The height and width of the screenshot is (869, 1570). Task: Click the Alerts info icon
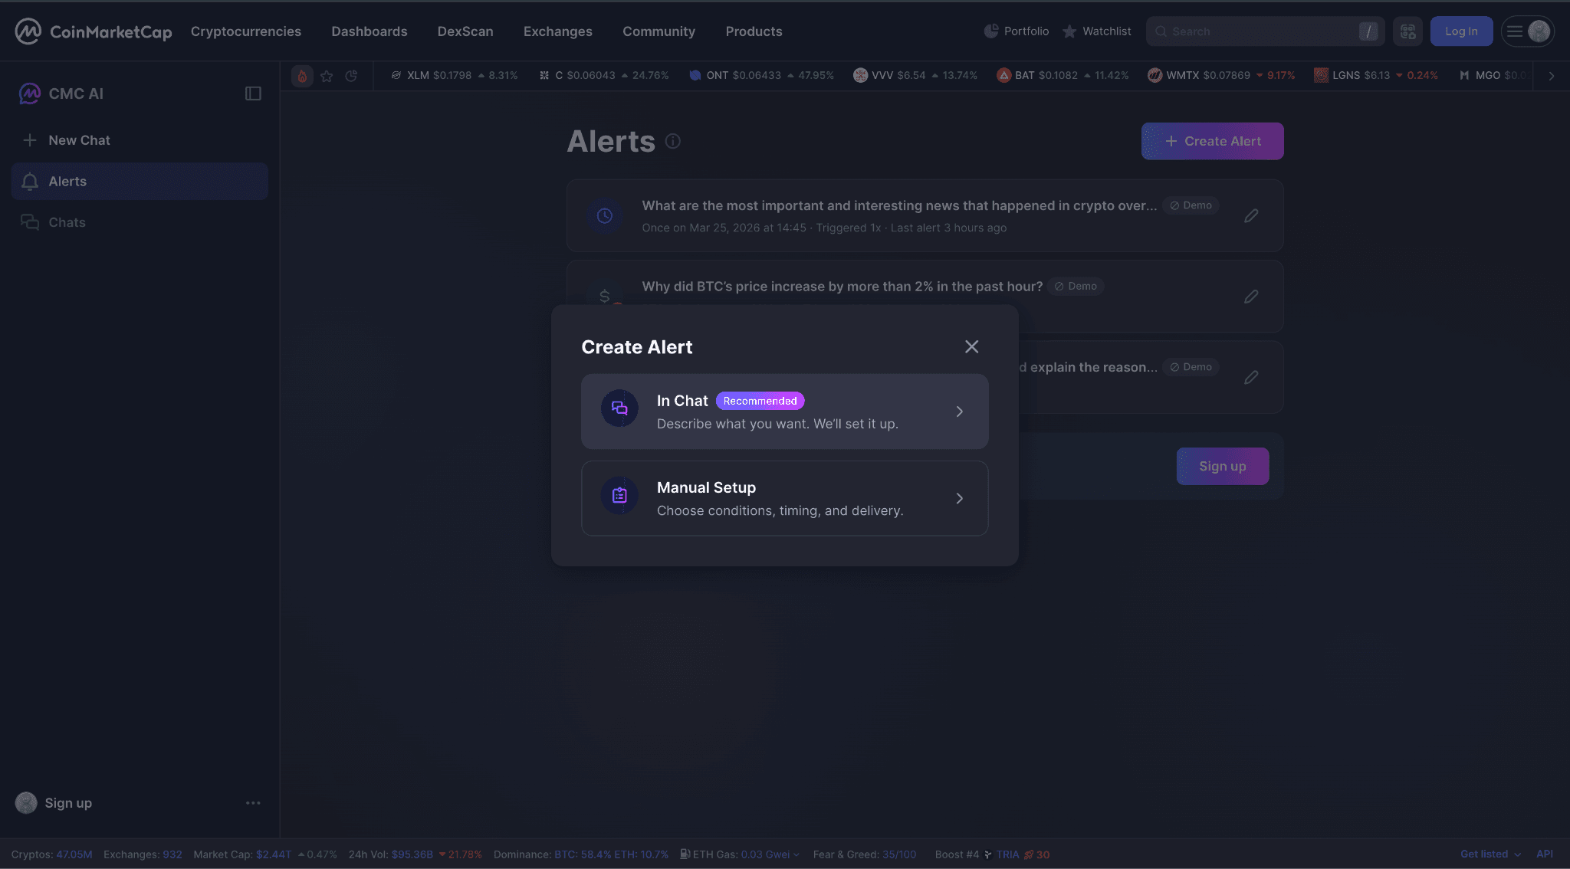[673, 141]
